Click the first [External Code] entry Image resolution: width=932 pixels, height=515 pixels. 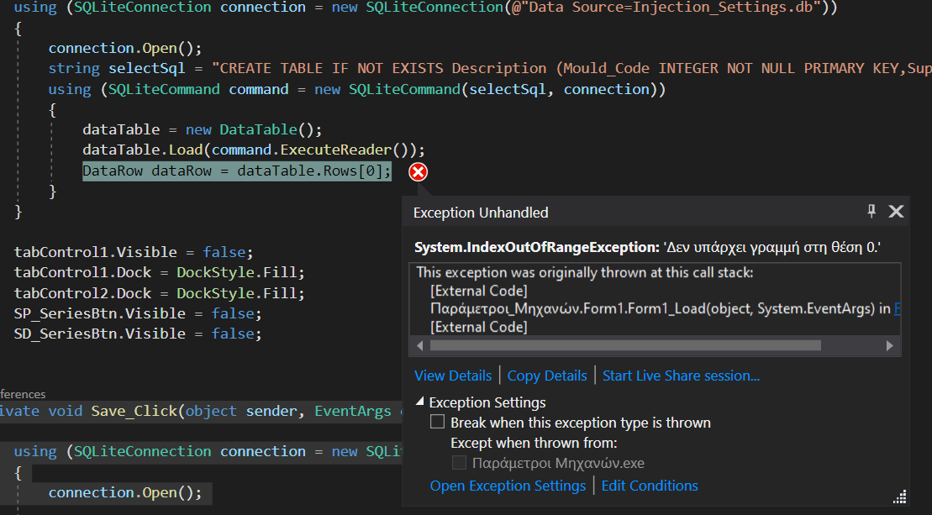(478, 291)
